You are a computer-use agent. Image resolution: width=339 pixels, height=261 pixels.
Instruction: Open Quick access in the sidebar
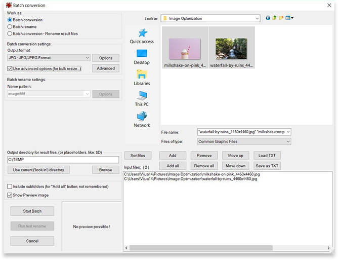point(142,36)
